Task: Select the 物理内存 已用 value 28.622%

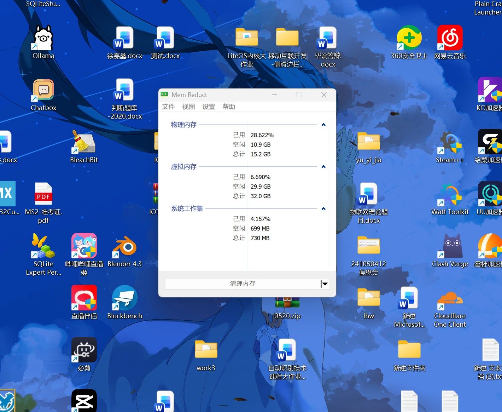Action: [262, 135]
